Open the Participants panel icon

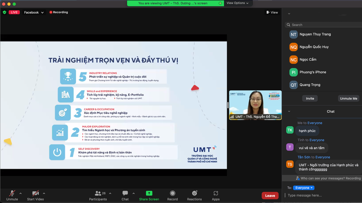pos(98,193)
